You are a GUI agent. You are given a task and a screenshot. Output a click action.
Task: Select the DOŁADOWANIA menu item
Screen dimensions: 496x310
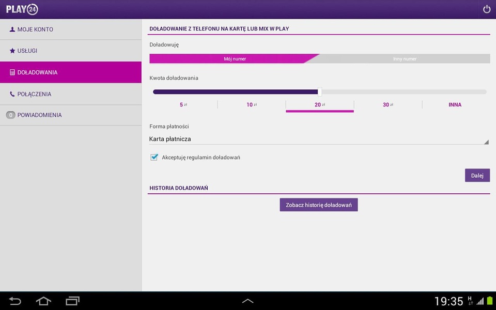[x=71, y=72]
